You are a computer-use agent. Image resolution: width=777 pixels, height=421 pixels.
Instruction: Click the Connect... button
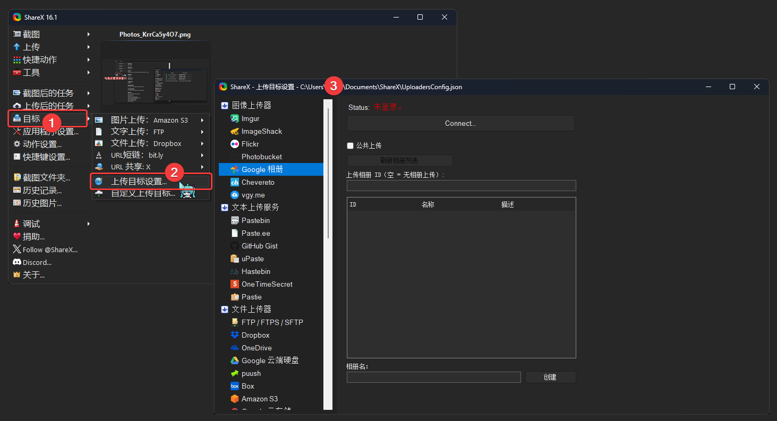click(x=460, y=123)
